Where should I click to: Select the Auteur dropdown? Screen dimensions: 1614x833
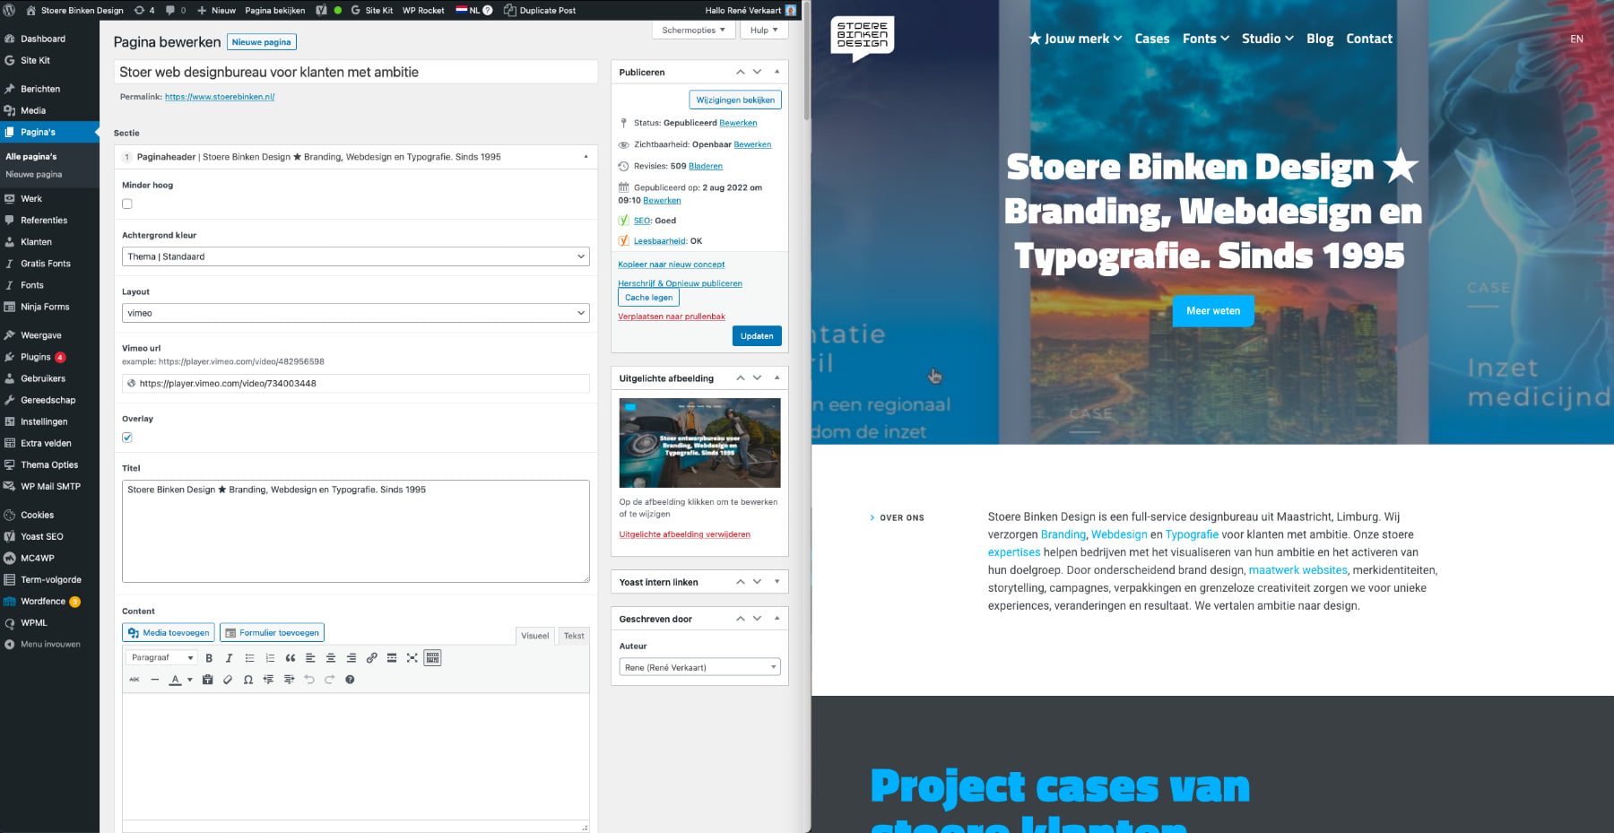point(699,667)
